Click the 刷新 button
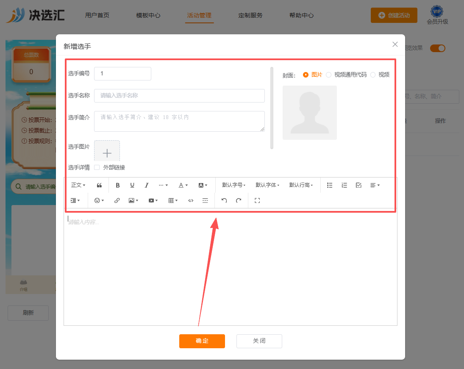Image resolution: width=464 pixels, height=369 pixels. coord(28,313)
